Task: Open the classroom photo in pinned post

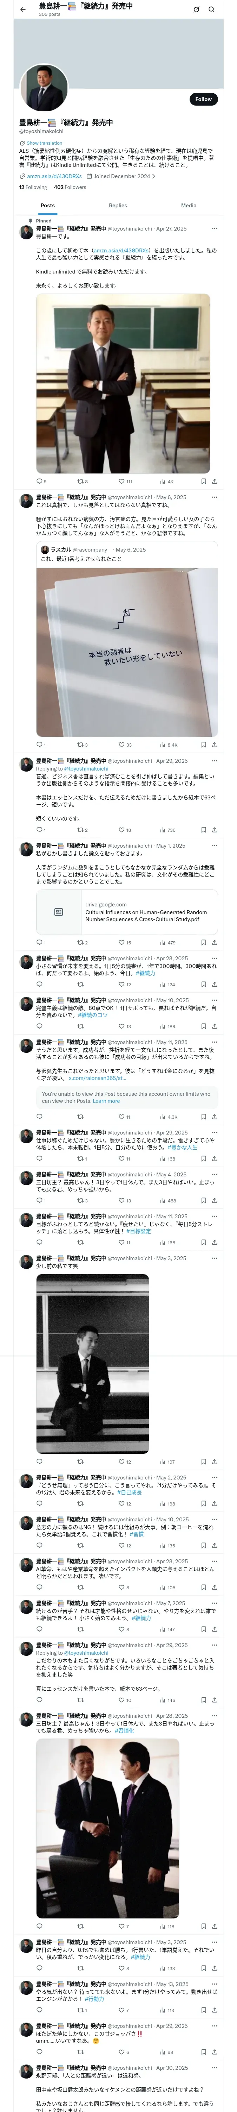Action: coord(123,384)
